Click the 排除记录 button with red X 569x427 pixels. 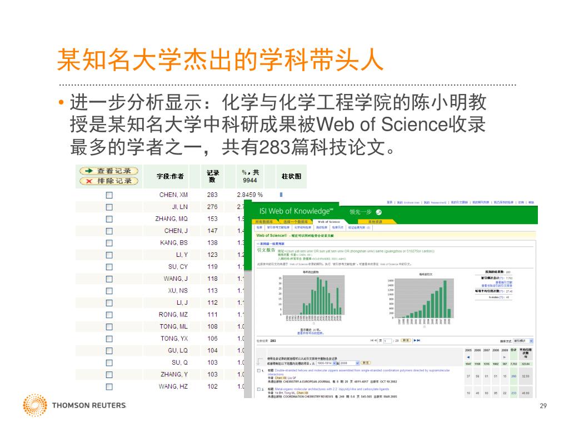pyautogui.click(x=109, y=181)
